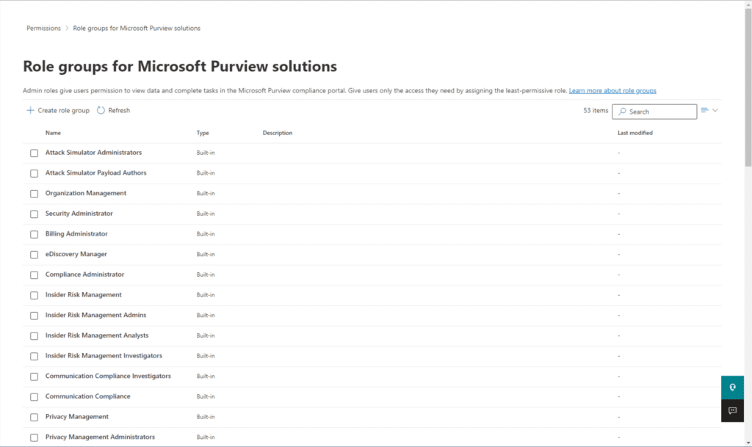Click the 53 items count label
Screen dimensions: 752x447
click(x=596, y=111)
